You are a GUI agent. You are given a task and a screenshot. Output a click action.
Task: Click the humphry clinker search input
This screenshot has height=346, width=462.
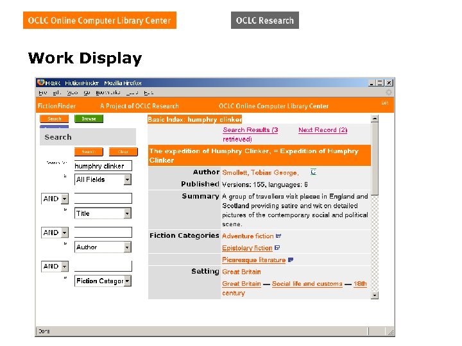coord(103,166)
